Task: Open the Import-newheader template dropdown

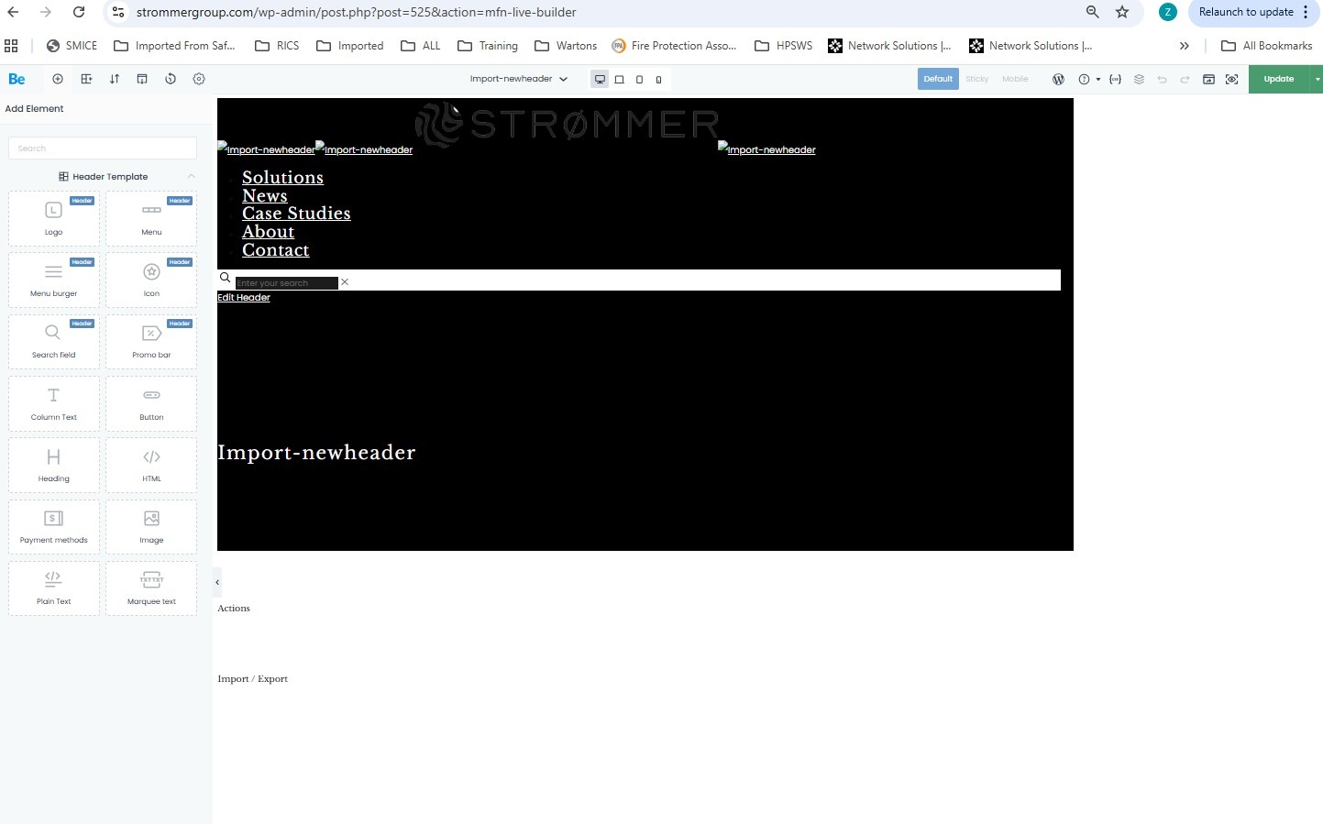Action: pos(518,79)
